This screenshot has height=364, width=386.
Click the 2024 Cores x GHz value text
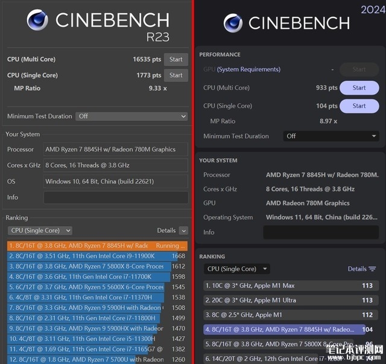pos(310,189)
